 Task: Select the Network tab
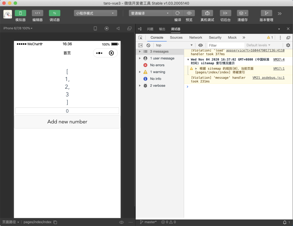point(196,37)
